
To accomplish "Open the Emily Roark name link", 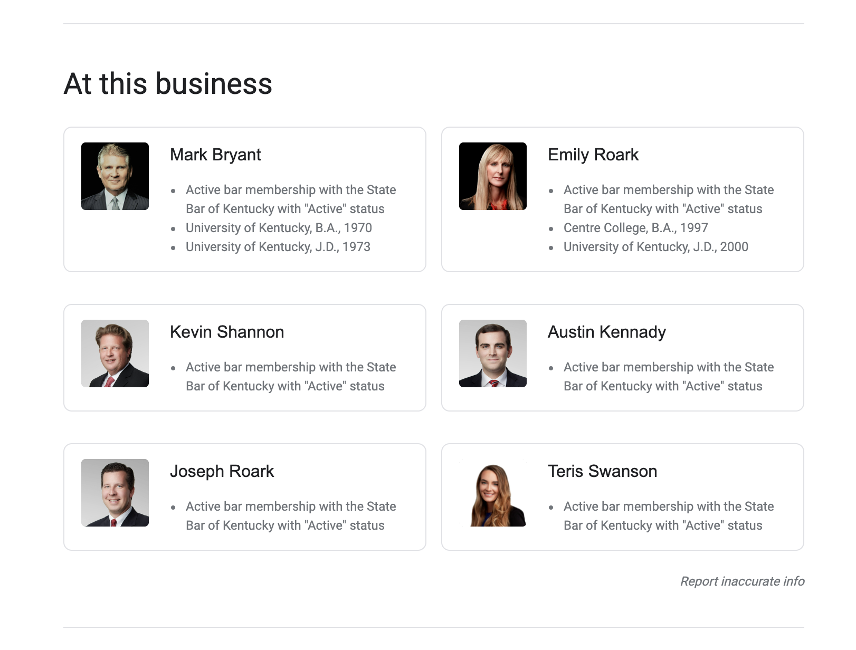I will click(593, 155).
